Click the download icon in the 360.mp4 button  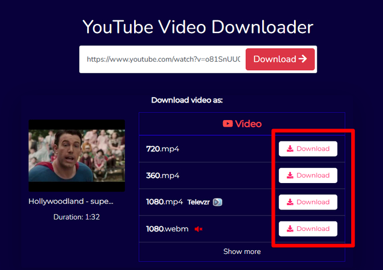coord(290,175)
